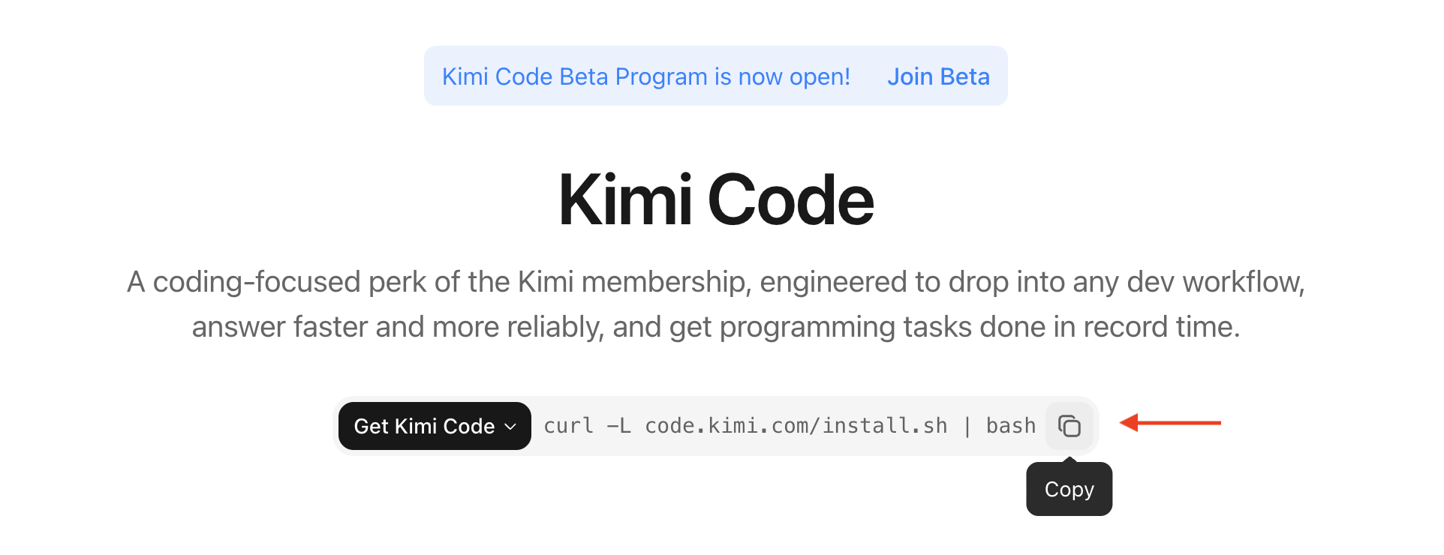
Task: Click the install.sh URL in the command
Action: (796, 426)
